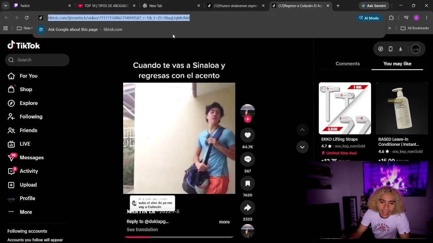Seek using the video progress bar

click(x=179, y=237)
